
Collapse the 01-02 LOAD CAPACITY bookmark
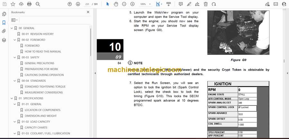[15, 121]
